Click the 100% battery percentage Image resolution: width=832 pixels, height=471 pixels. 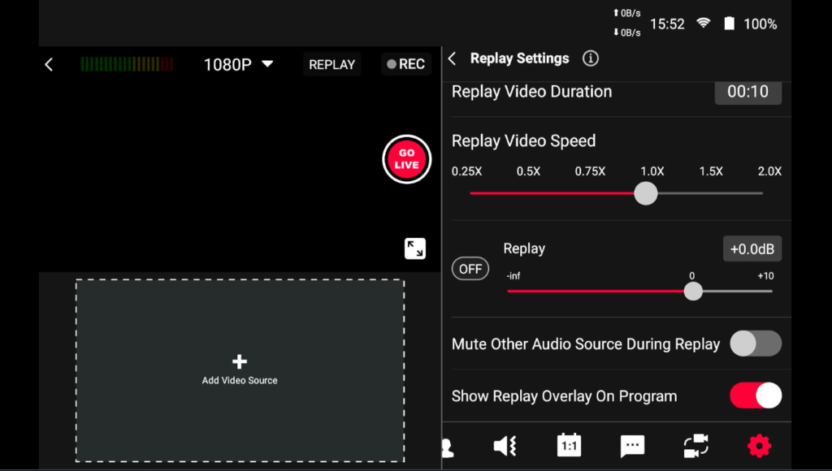760,24
